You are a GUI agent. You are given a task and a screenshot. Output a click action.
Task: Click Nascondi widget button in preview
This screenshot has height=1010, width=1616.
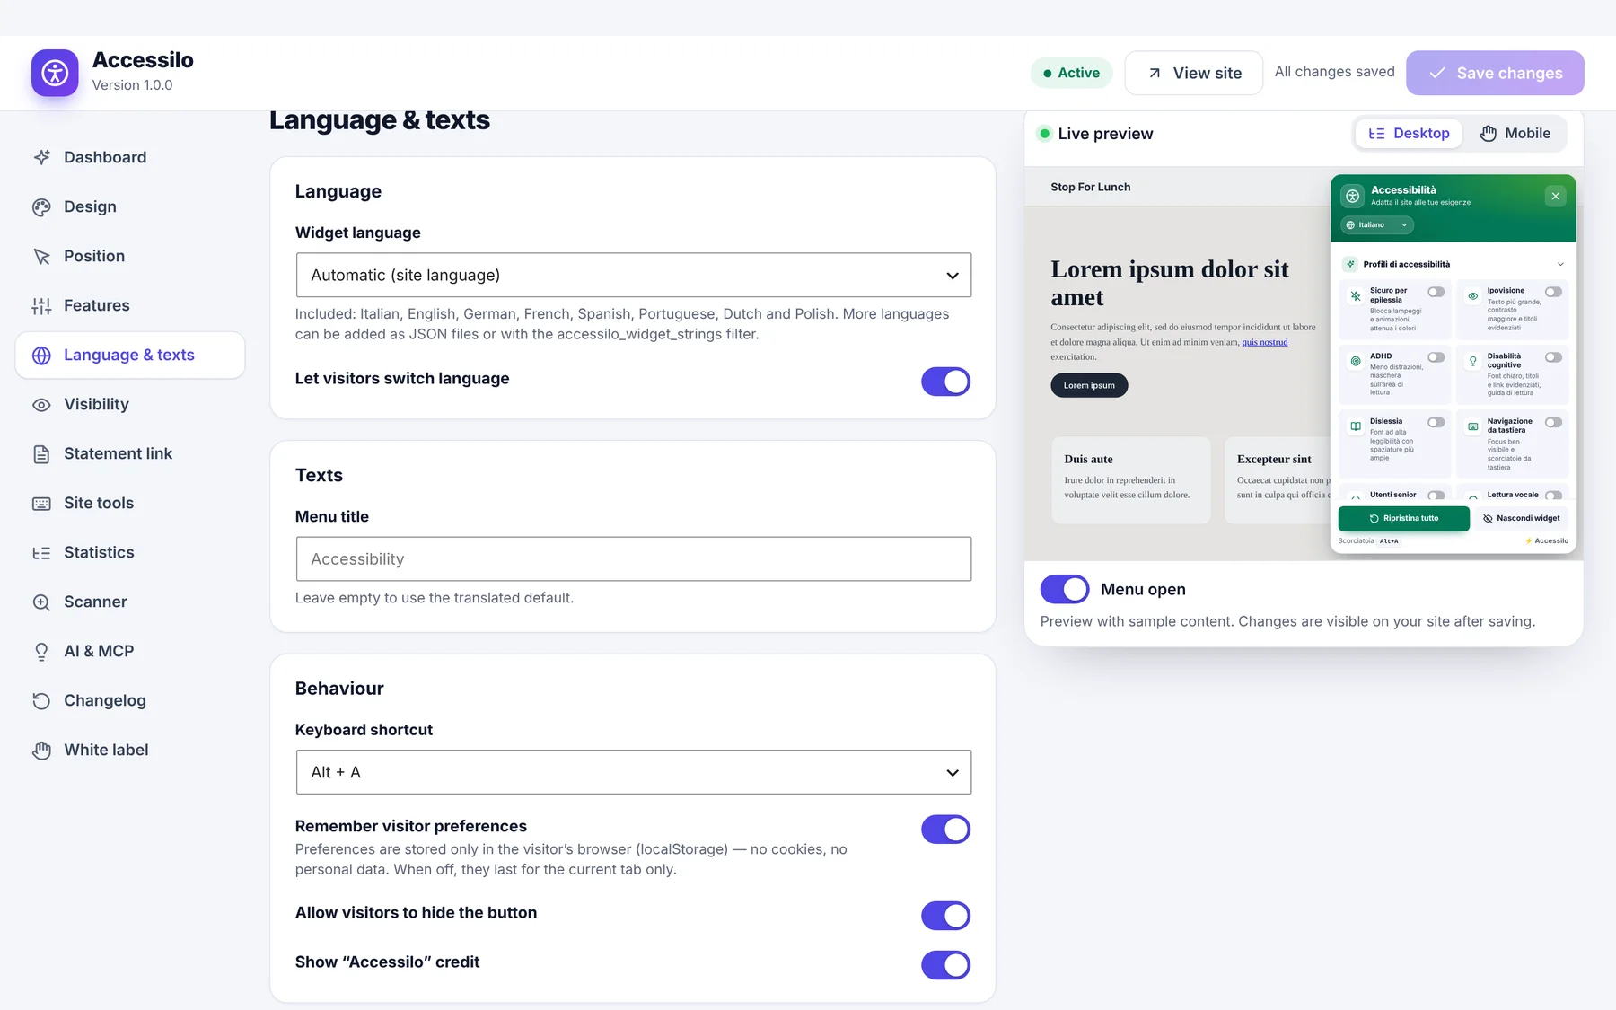tap(1522, 518)
